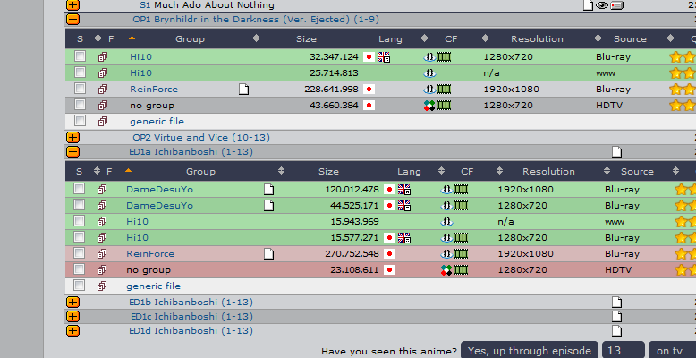
Task: Tick the checkbox for OP1 no group file
Action: (80, 105)
